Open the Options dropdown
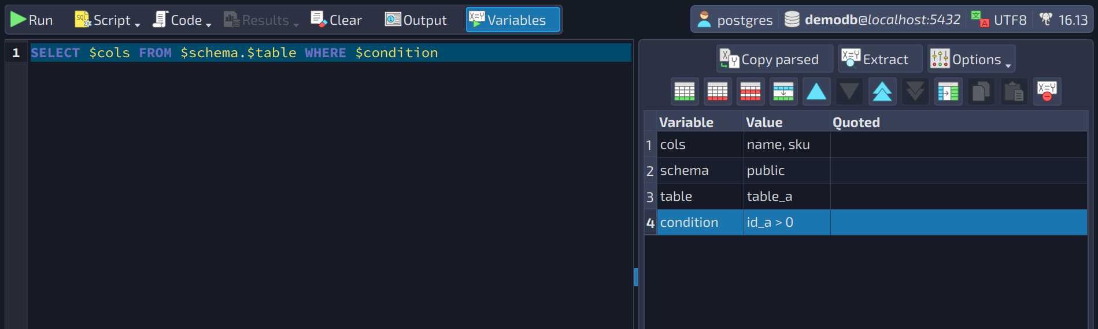The height and width of the screenshot is (329, 1098). pyautogui.click(x=971, y=59)
